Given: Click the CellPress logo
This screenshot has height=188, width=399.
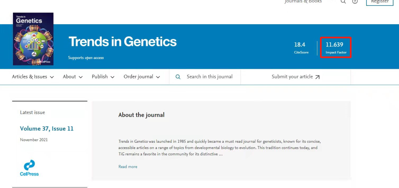Looking at the screenshot, I should tap(29, 168).
